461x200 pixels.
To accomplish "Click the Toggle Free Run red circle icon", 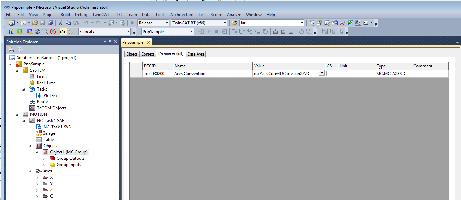I will click(x=53, y=31).
